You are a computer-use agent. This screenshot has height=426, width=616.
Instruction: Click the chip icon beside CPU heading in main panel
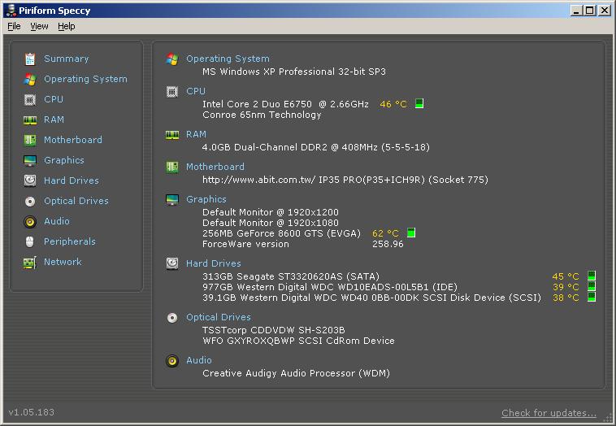click(x=172, y=92)
